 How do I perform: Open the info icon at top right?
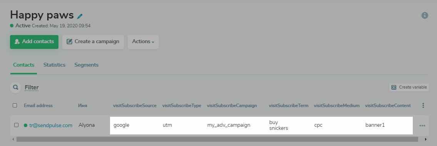coord(424,15)
